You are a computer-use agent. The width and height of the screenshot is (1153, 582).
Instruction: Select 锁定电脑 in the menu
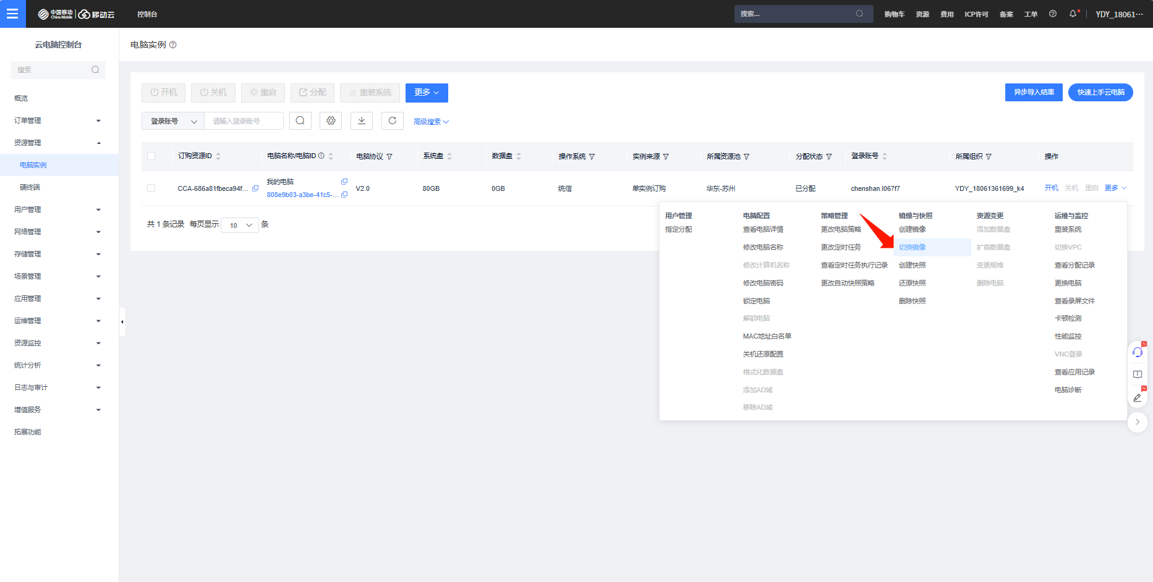coord(757,301)
